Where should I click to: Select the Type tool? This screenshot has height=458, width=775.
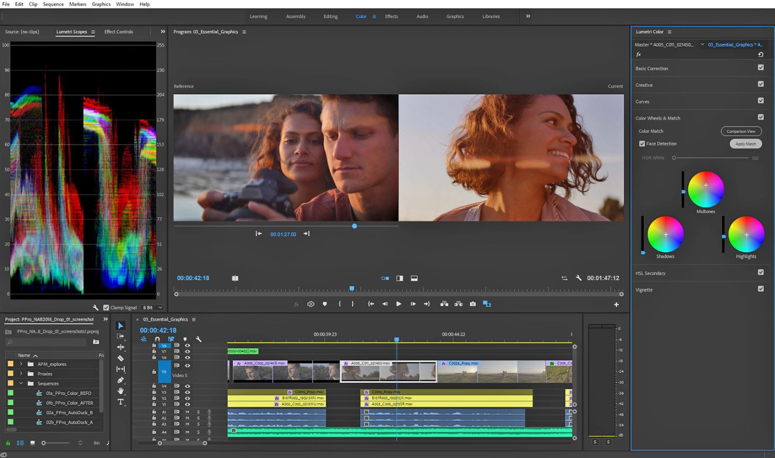pyautogui.click(x=120, y=402)
